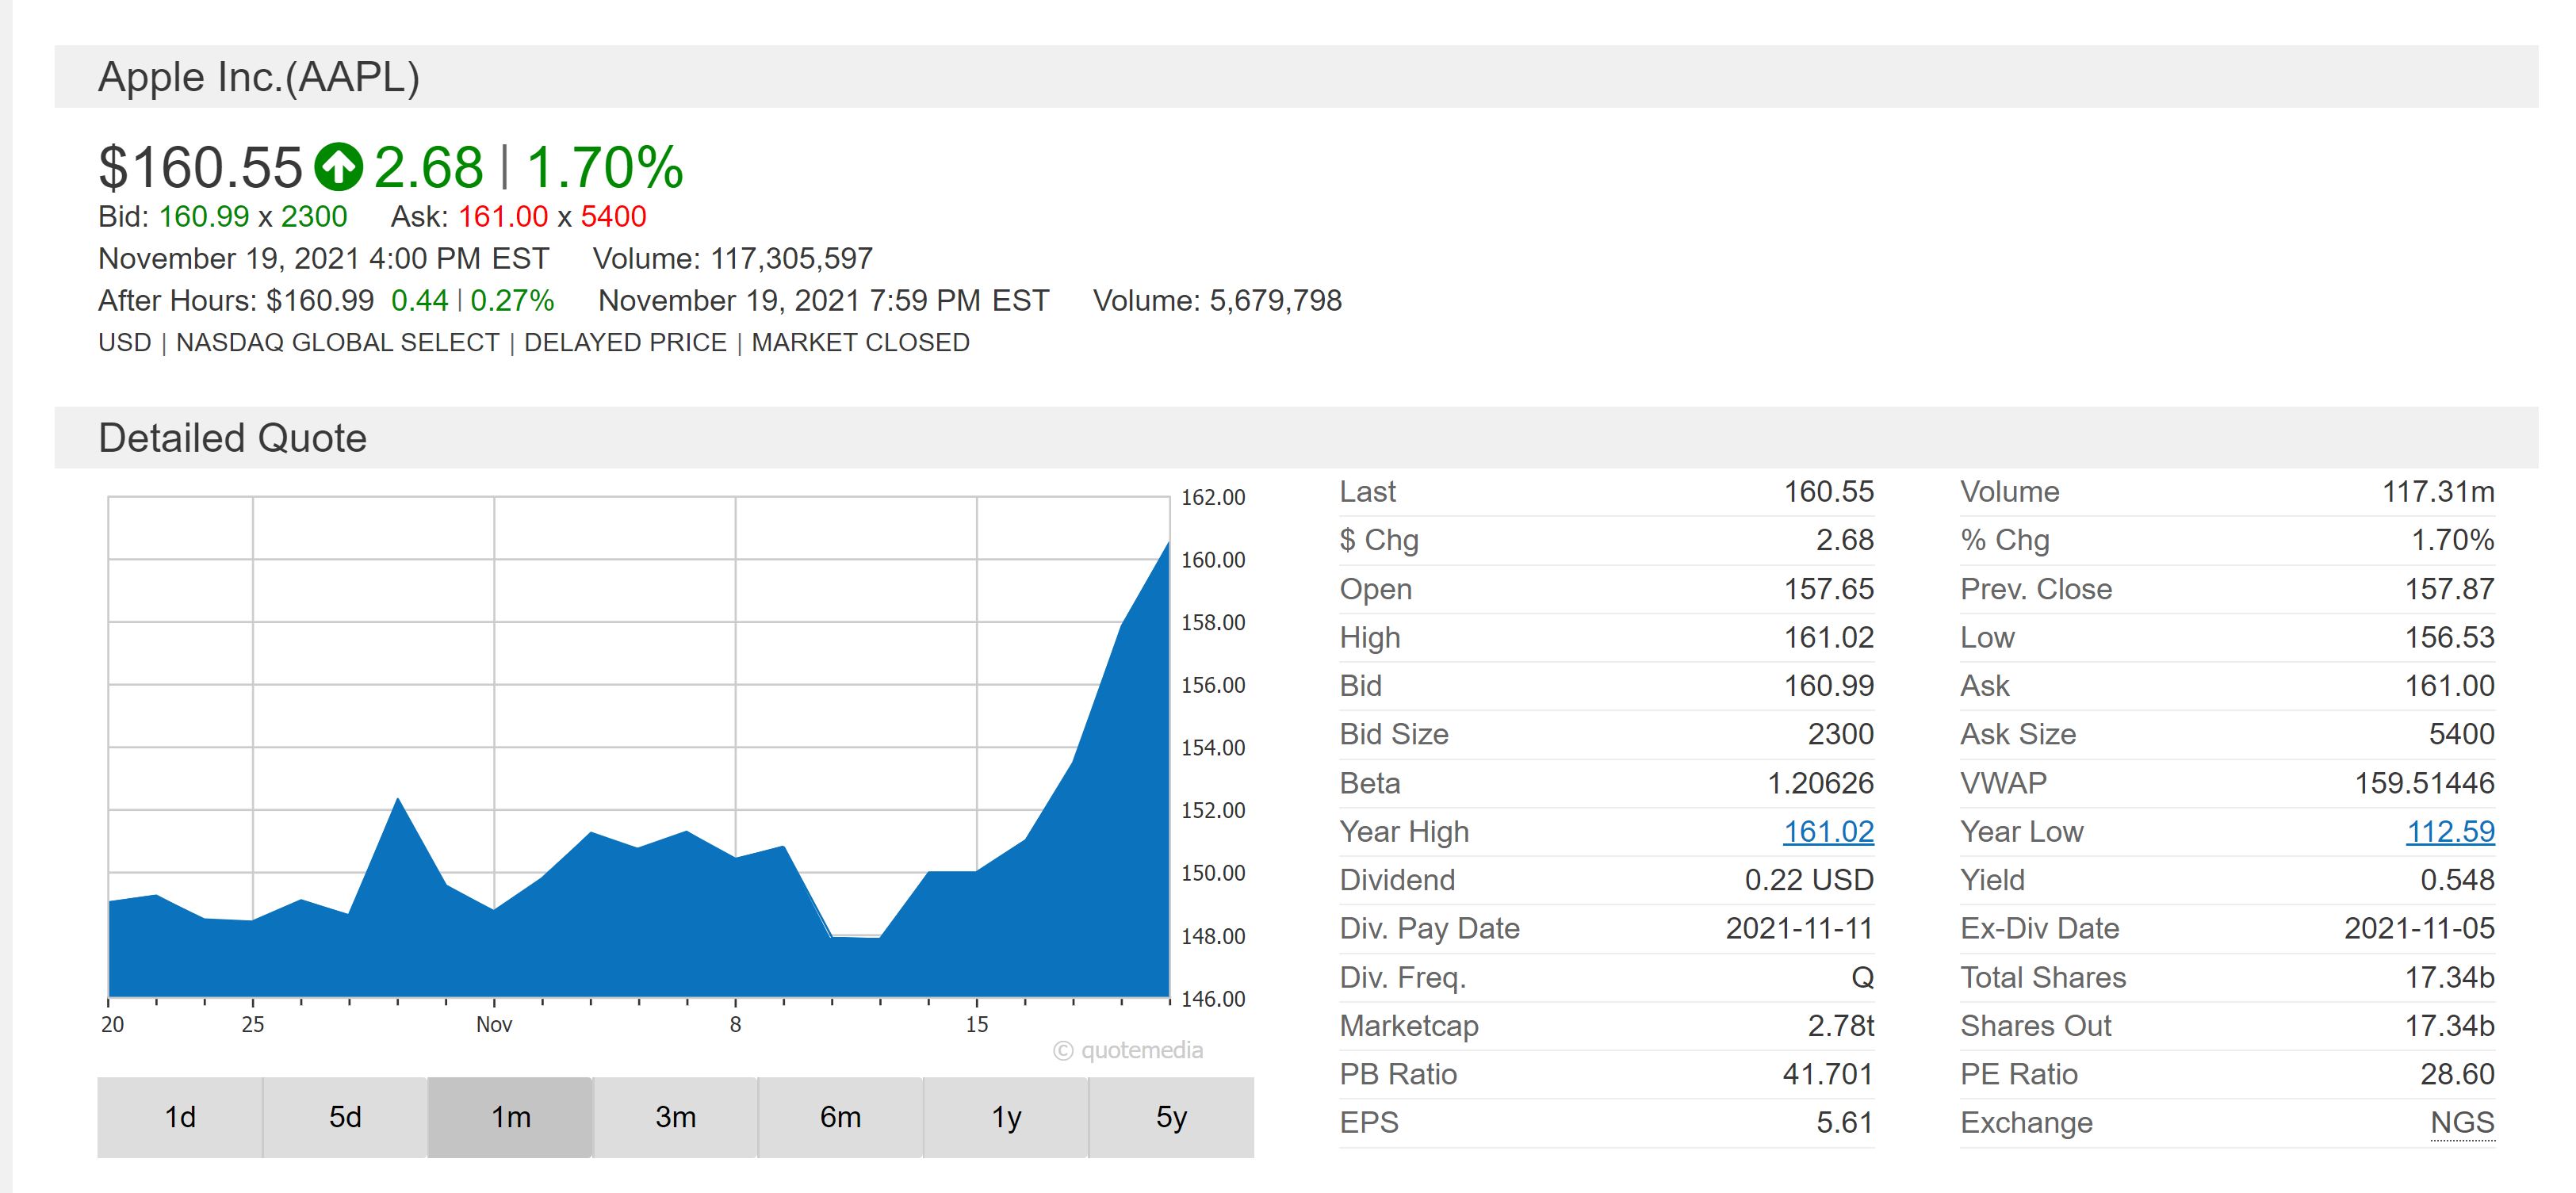
Task: Click the Apple Inc.(AAPL) heading
Action: click(x=259, y=77)
